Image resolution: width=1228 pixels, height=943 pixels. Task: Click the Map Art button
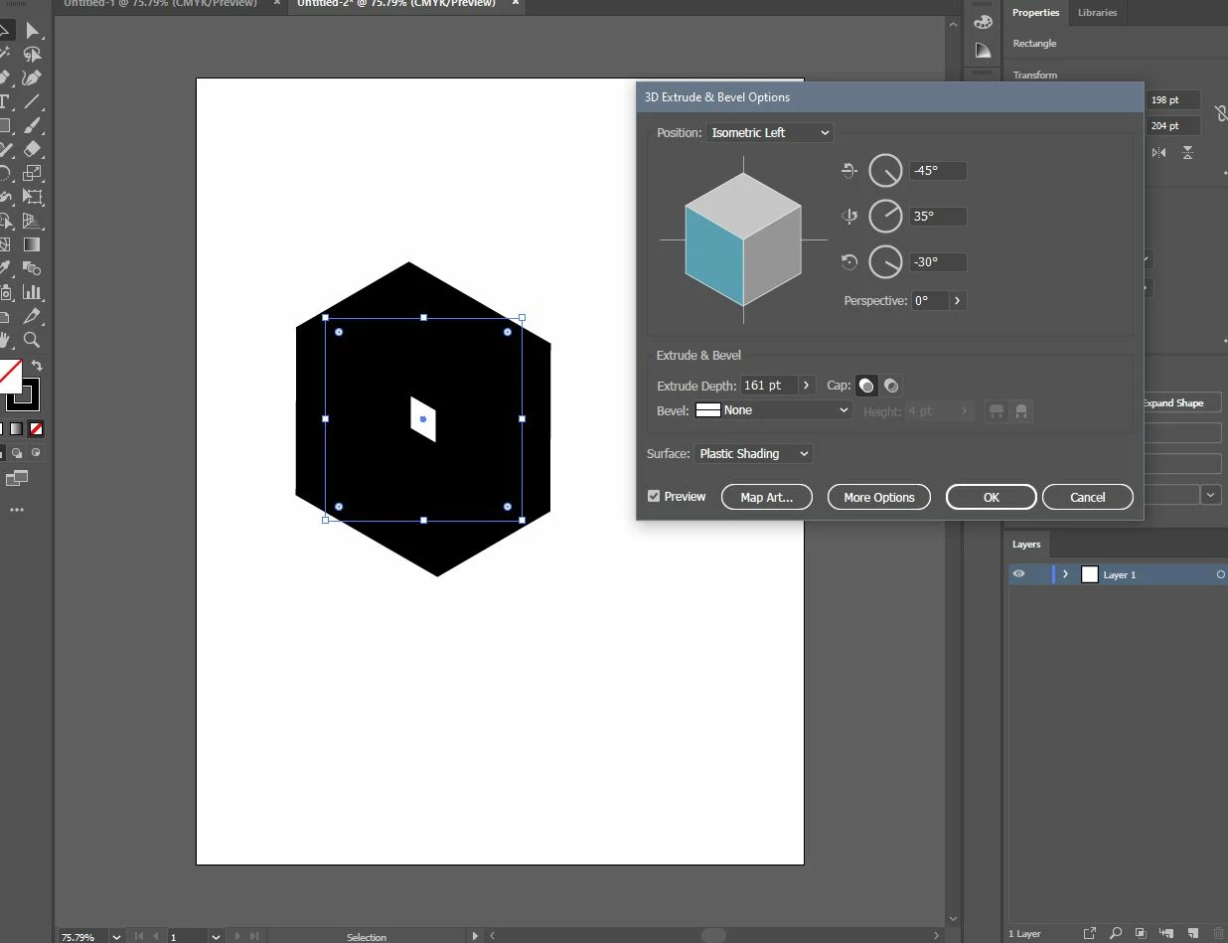point(767,497)
